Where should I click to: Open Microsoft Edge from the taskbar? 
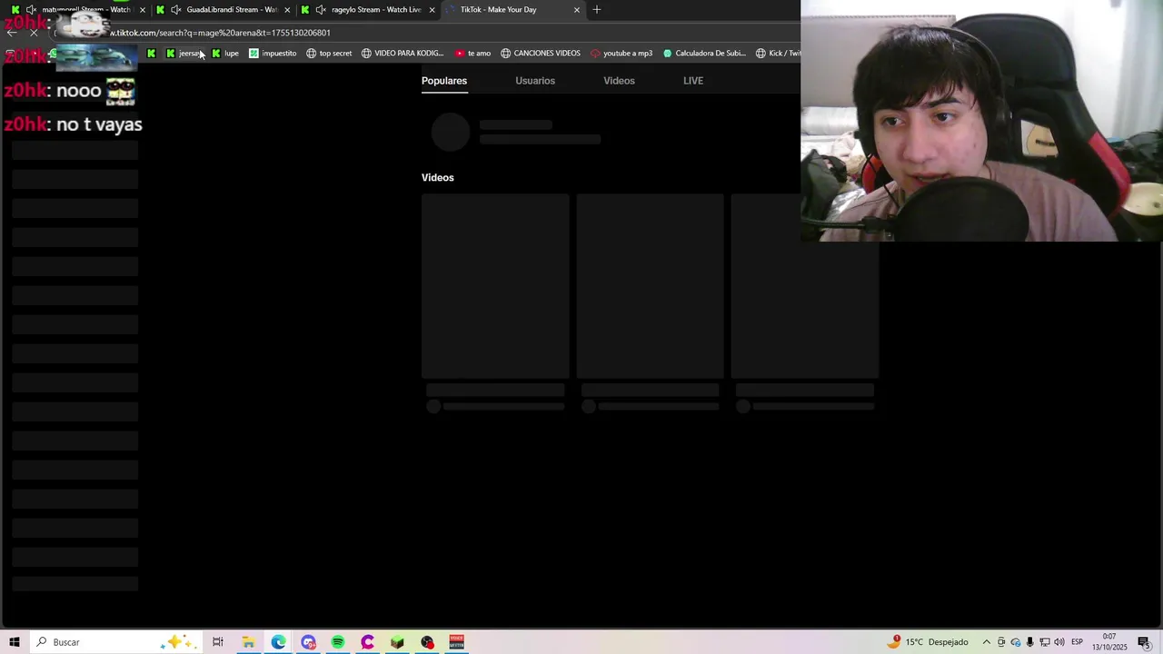pyautogui.click(x=278, y=642)
